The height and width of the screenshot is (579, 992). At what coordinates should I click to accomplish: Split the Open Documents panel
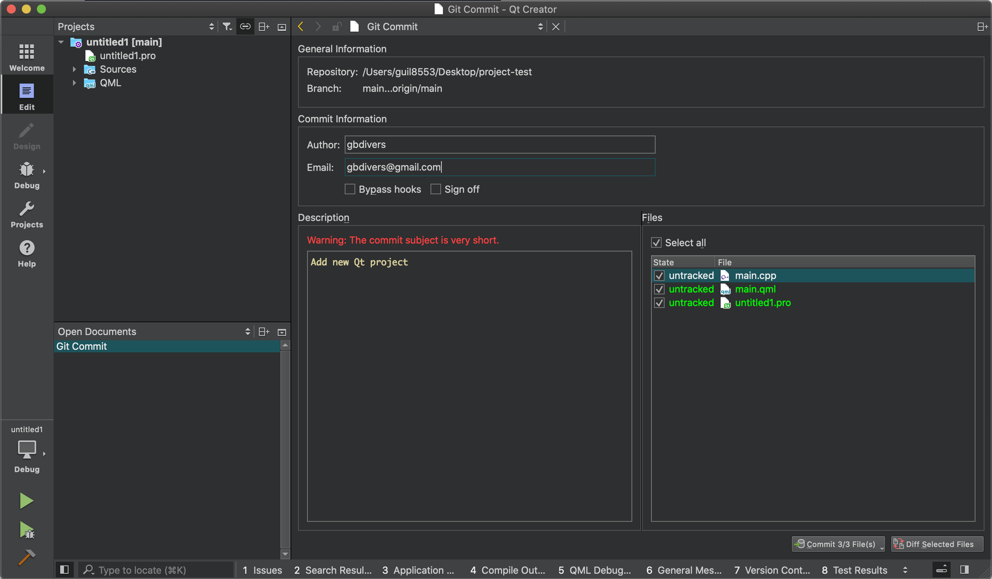264,332
